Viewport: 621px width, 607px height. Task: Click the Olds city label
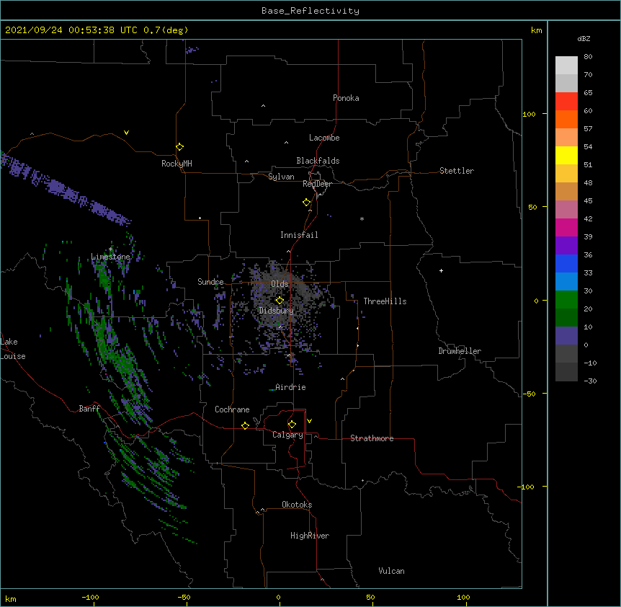(x=280, y=284)
